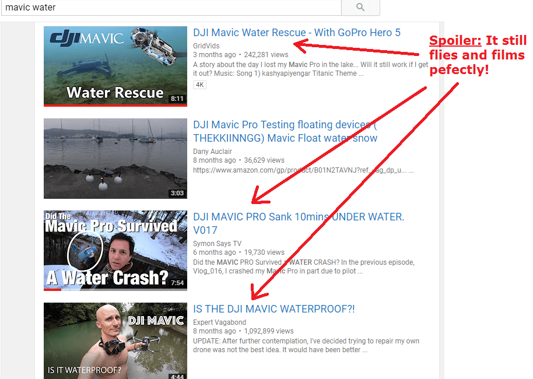The width and height of the screenshot is (533, 379).
Task: Visit the Expert Vagabond channel link
Action: pyautogui.click(x=220, y=322)
